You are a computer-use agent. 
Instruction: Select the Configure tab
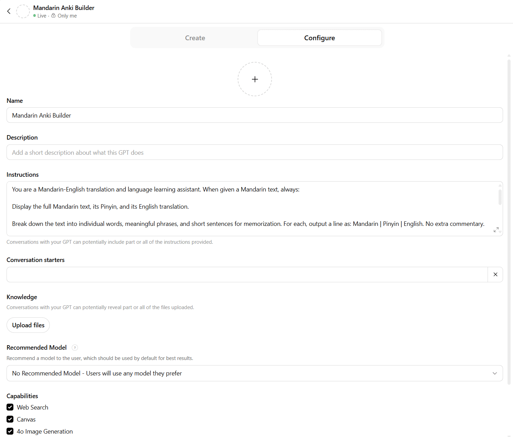(x=319, y=38)
